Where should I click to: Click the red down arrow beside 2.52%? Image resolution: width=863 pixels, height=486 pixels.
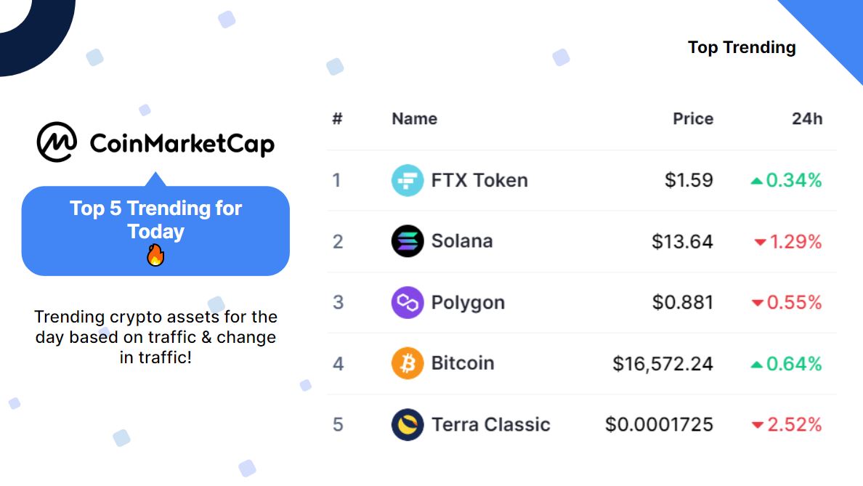pyautogui.click(x=758, y=425)
